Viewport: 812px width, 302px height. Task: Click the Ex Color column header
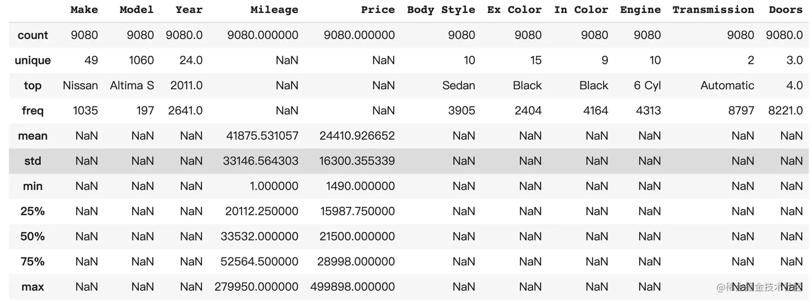(x=514, y=10)
